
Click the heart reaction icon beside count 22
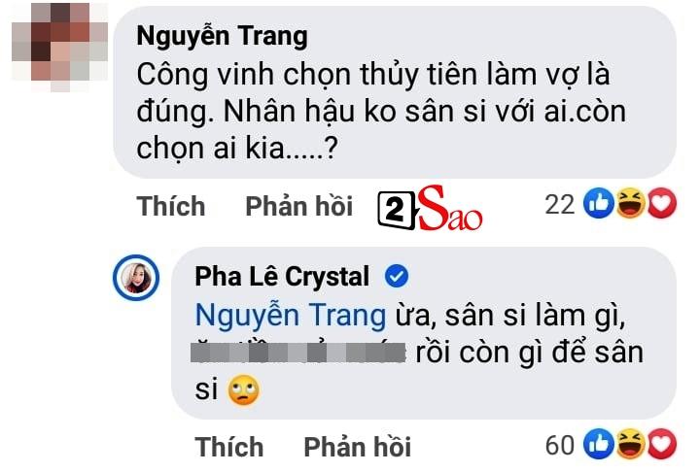click(x=662, y=203)
